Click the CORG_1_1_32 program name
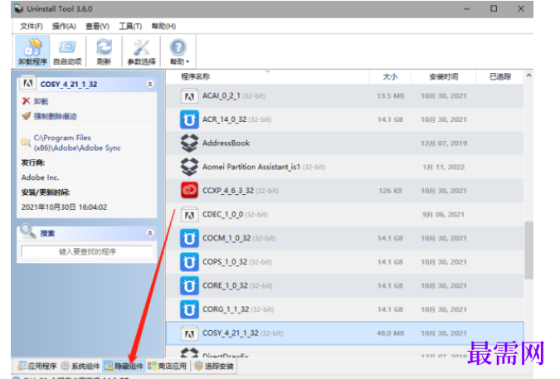 pos(226,309)
